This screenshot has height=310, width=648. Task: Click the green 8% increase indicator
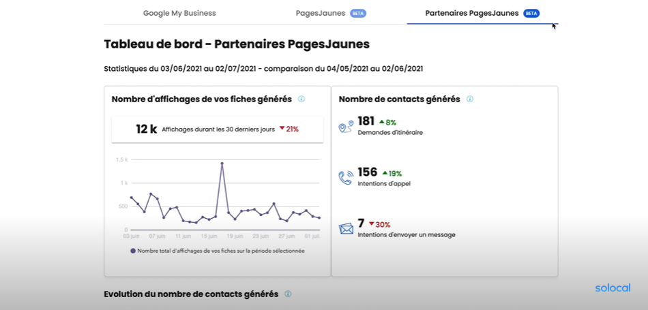point(387,122)
